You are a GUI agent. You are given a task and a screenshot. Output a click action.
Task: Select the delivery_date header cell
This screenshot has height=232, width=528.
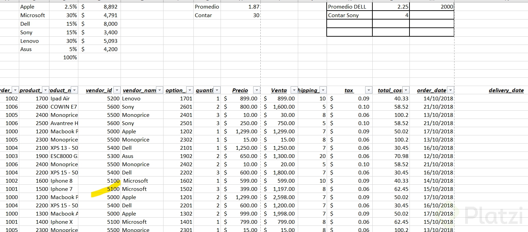point(506,90)
